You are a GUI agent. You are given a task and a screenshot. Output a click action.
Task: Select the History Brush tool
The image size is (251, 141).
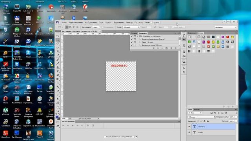click(58, 71)
